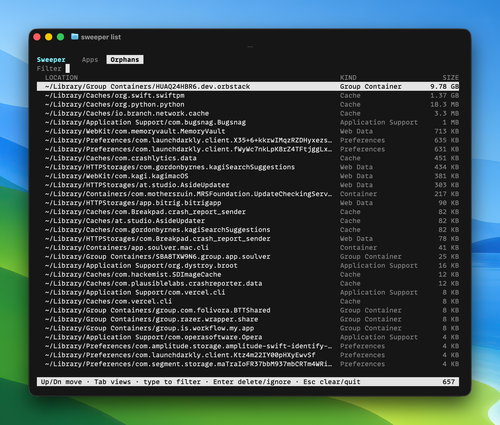The width and height of the screenshot is (500, 425).
Task: Select HTTPStorages com.Breakpad.crash_report_sender row
Action: 248,239
